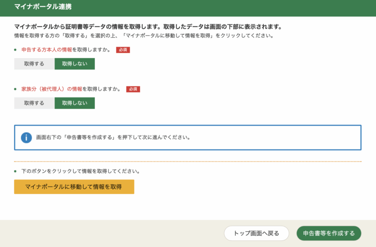Click the green bullet before the 家族分 question
376x247 pixels.
(x=16, y=89)
